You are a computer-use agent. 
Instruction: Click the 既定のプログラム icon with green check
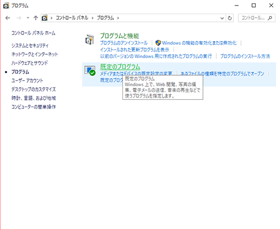click(x=90, y=71)
